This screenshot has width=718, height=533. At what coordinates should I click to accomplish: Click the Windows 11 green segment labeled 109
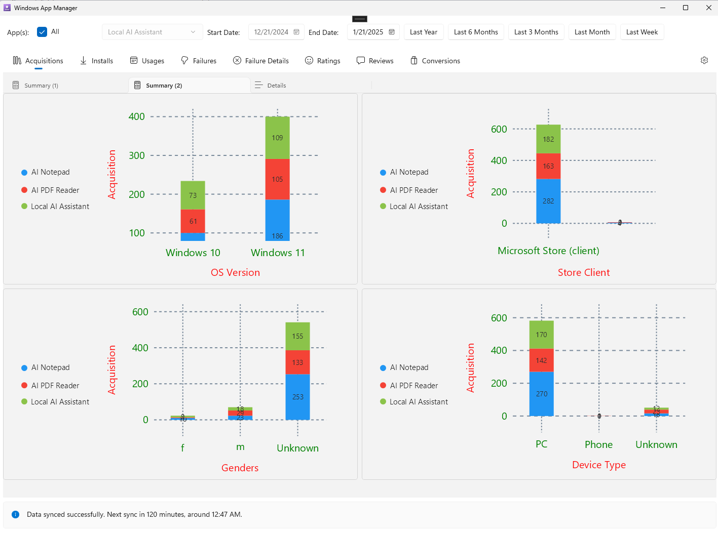(278, 138)
